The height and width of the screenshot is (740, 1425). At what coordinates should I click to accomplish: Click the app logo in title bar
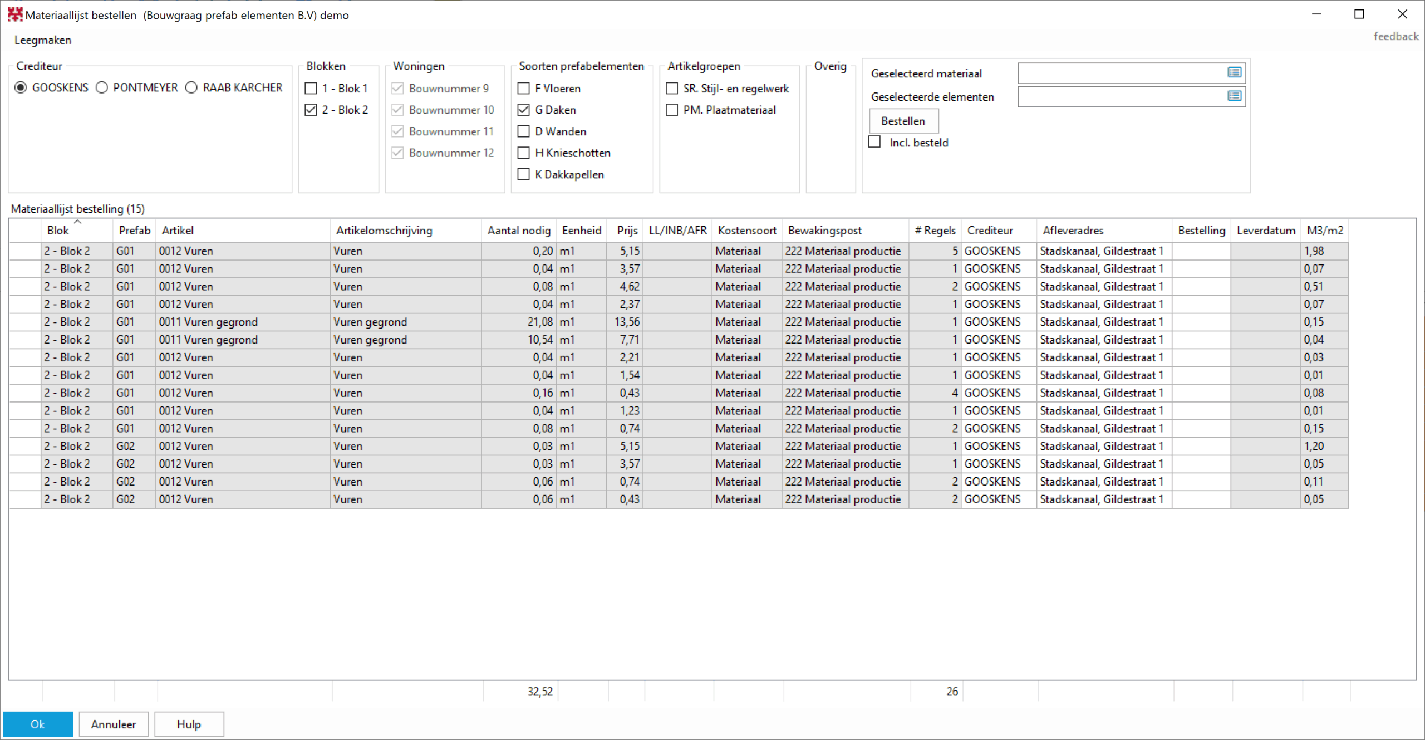[x=14, y=14]
